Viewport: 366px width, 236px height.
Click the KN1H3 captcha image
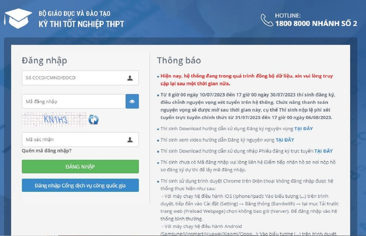[x=54, y=119]
